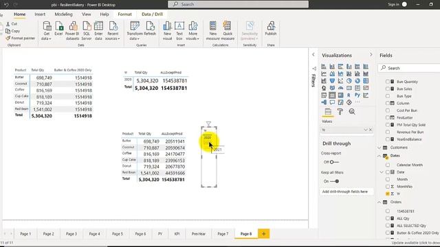440x247 pixels.
Task: Select the Format painter
Action: (21, 38)
